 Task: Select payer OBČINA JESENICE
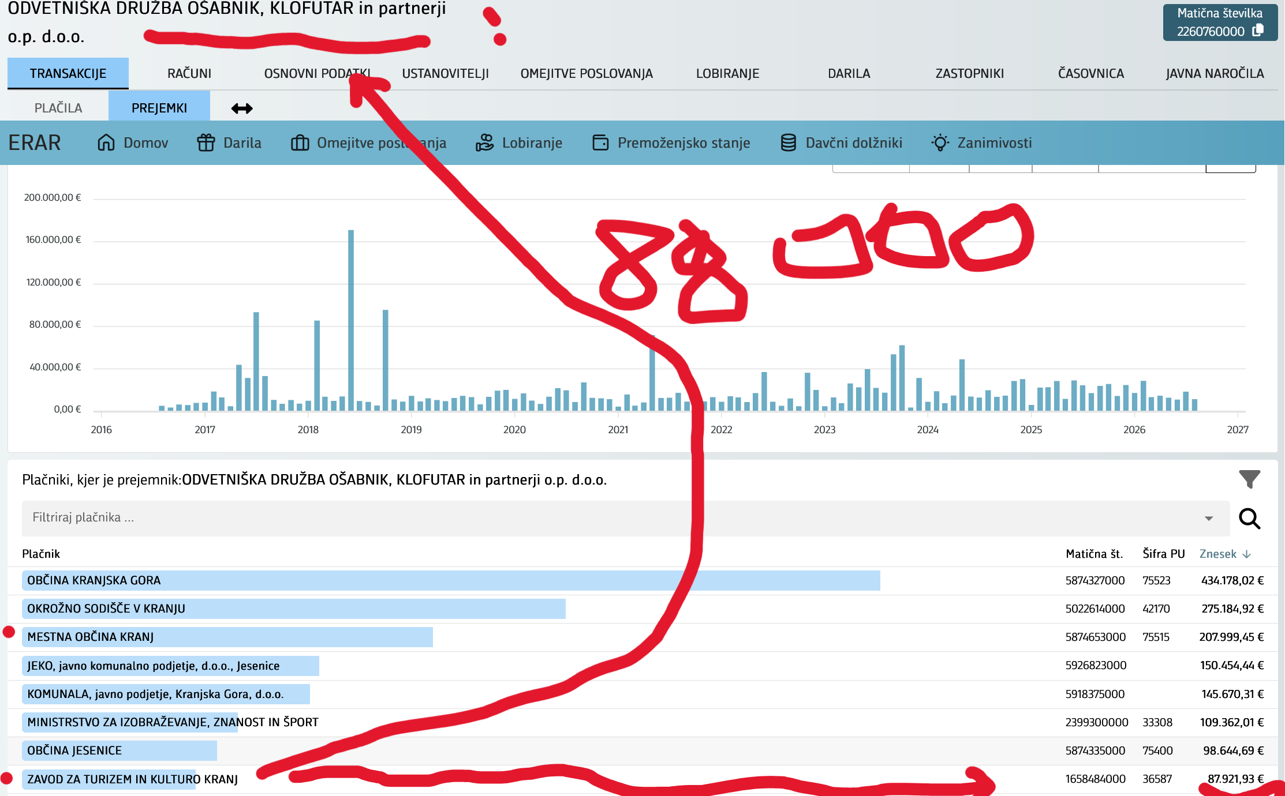coord(74,751)
